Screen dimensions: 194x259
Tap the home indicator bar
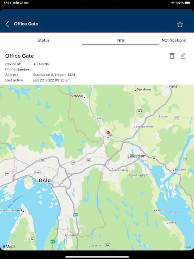coord(97,257)
